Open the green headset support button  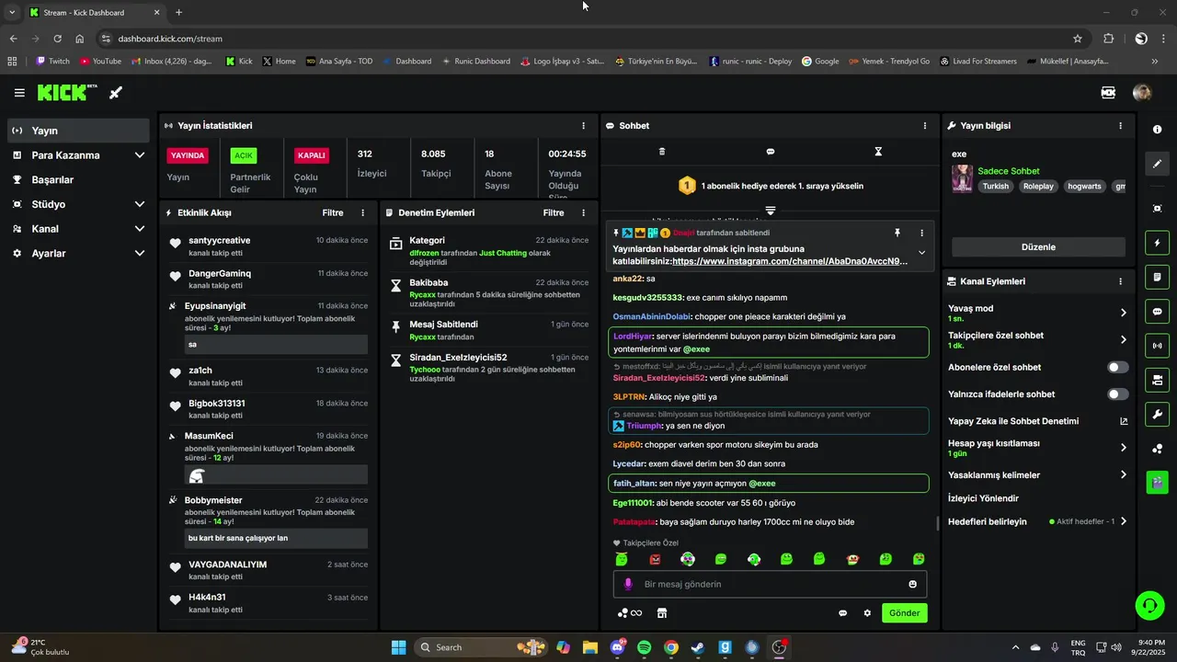[1149, 605]
